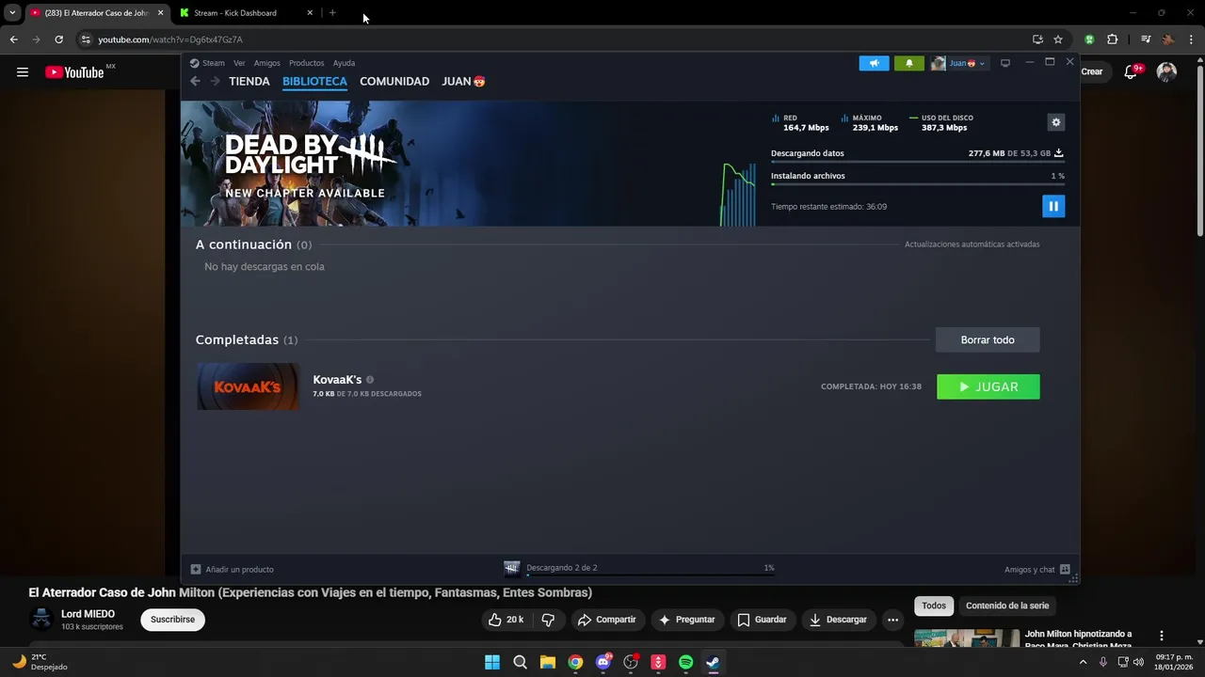Click the bottom download progress bar

(x=650, y=575)
